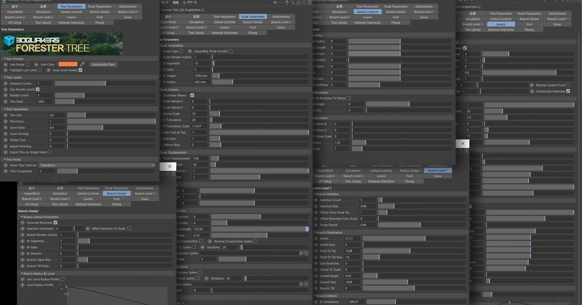Click animation dot beside Noise Type Selector
582x305 pixels.
click(x=5, y=165)
